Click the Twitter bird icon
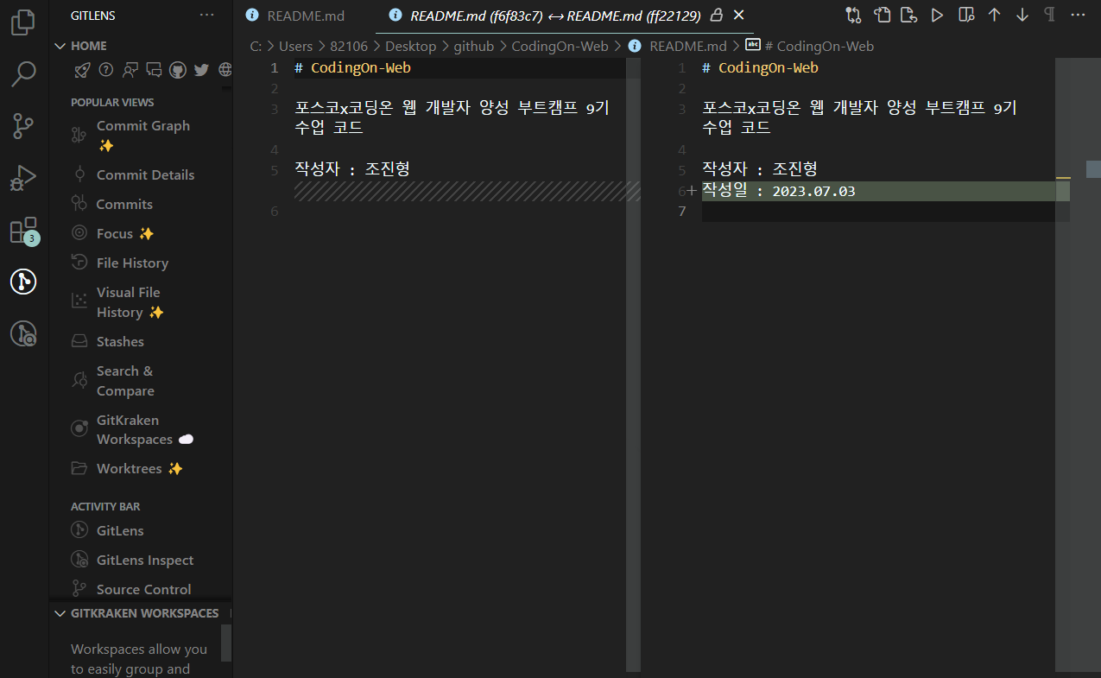Viewport: 1101px width, 678px height. [x=201, y=70]
